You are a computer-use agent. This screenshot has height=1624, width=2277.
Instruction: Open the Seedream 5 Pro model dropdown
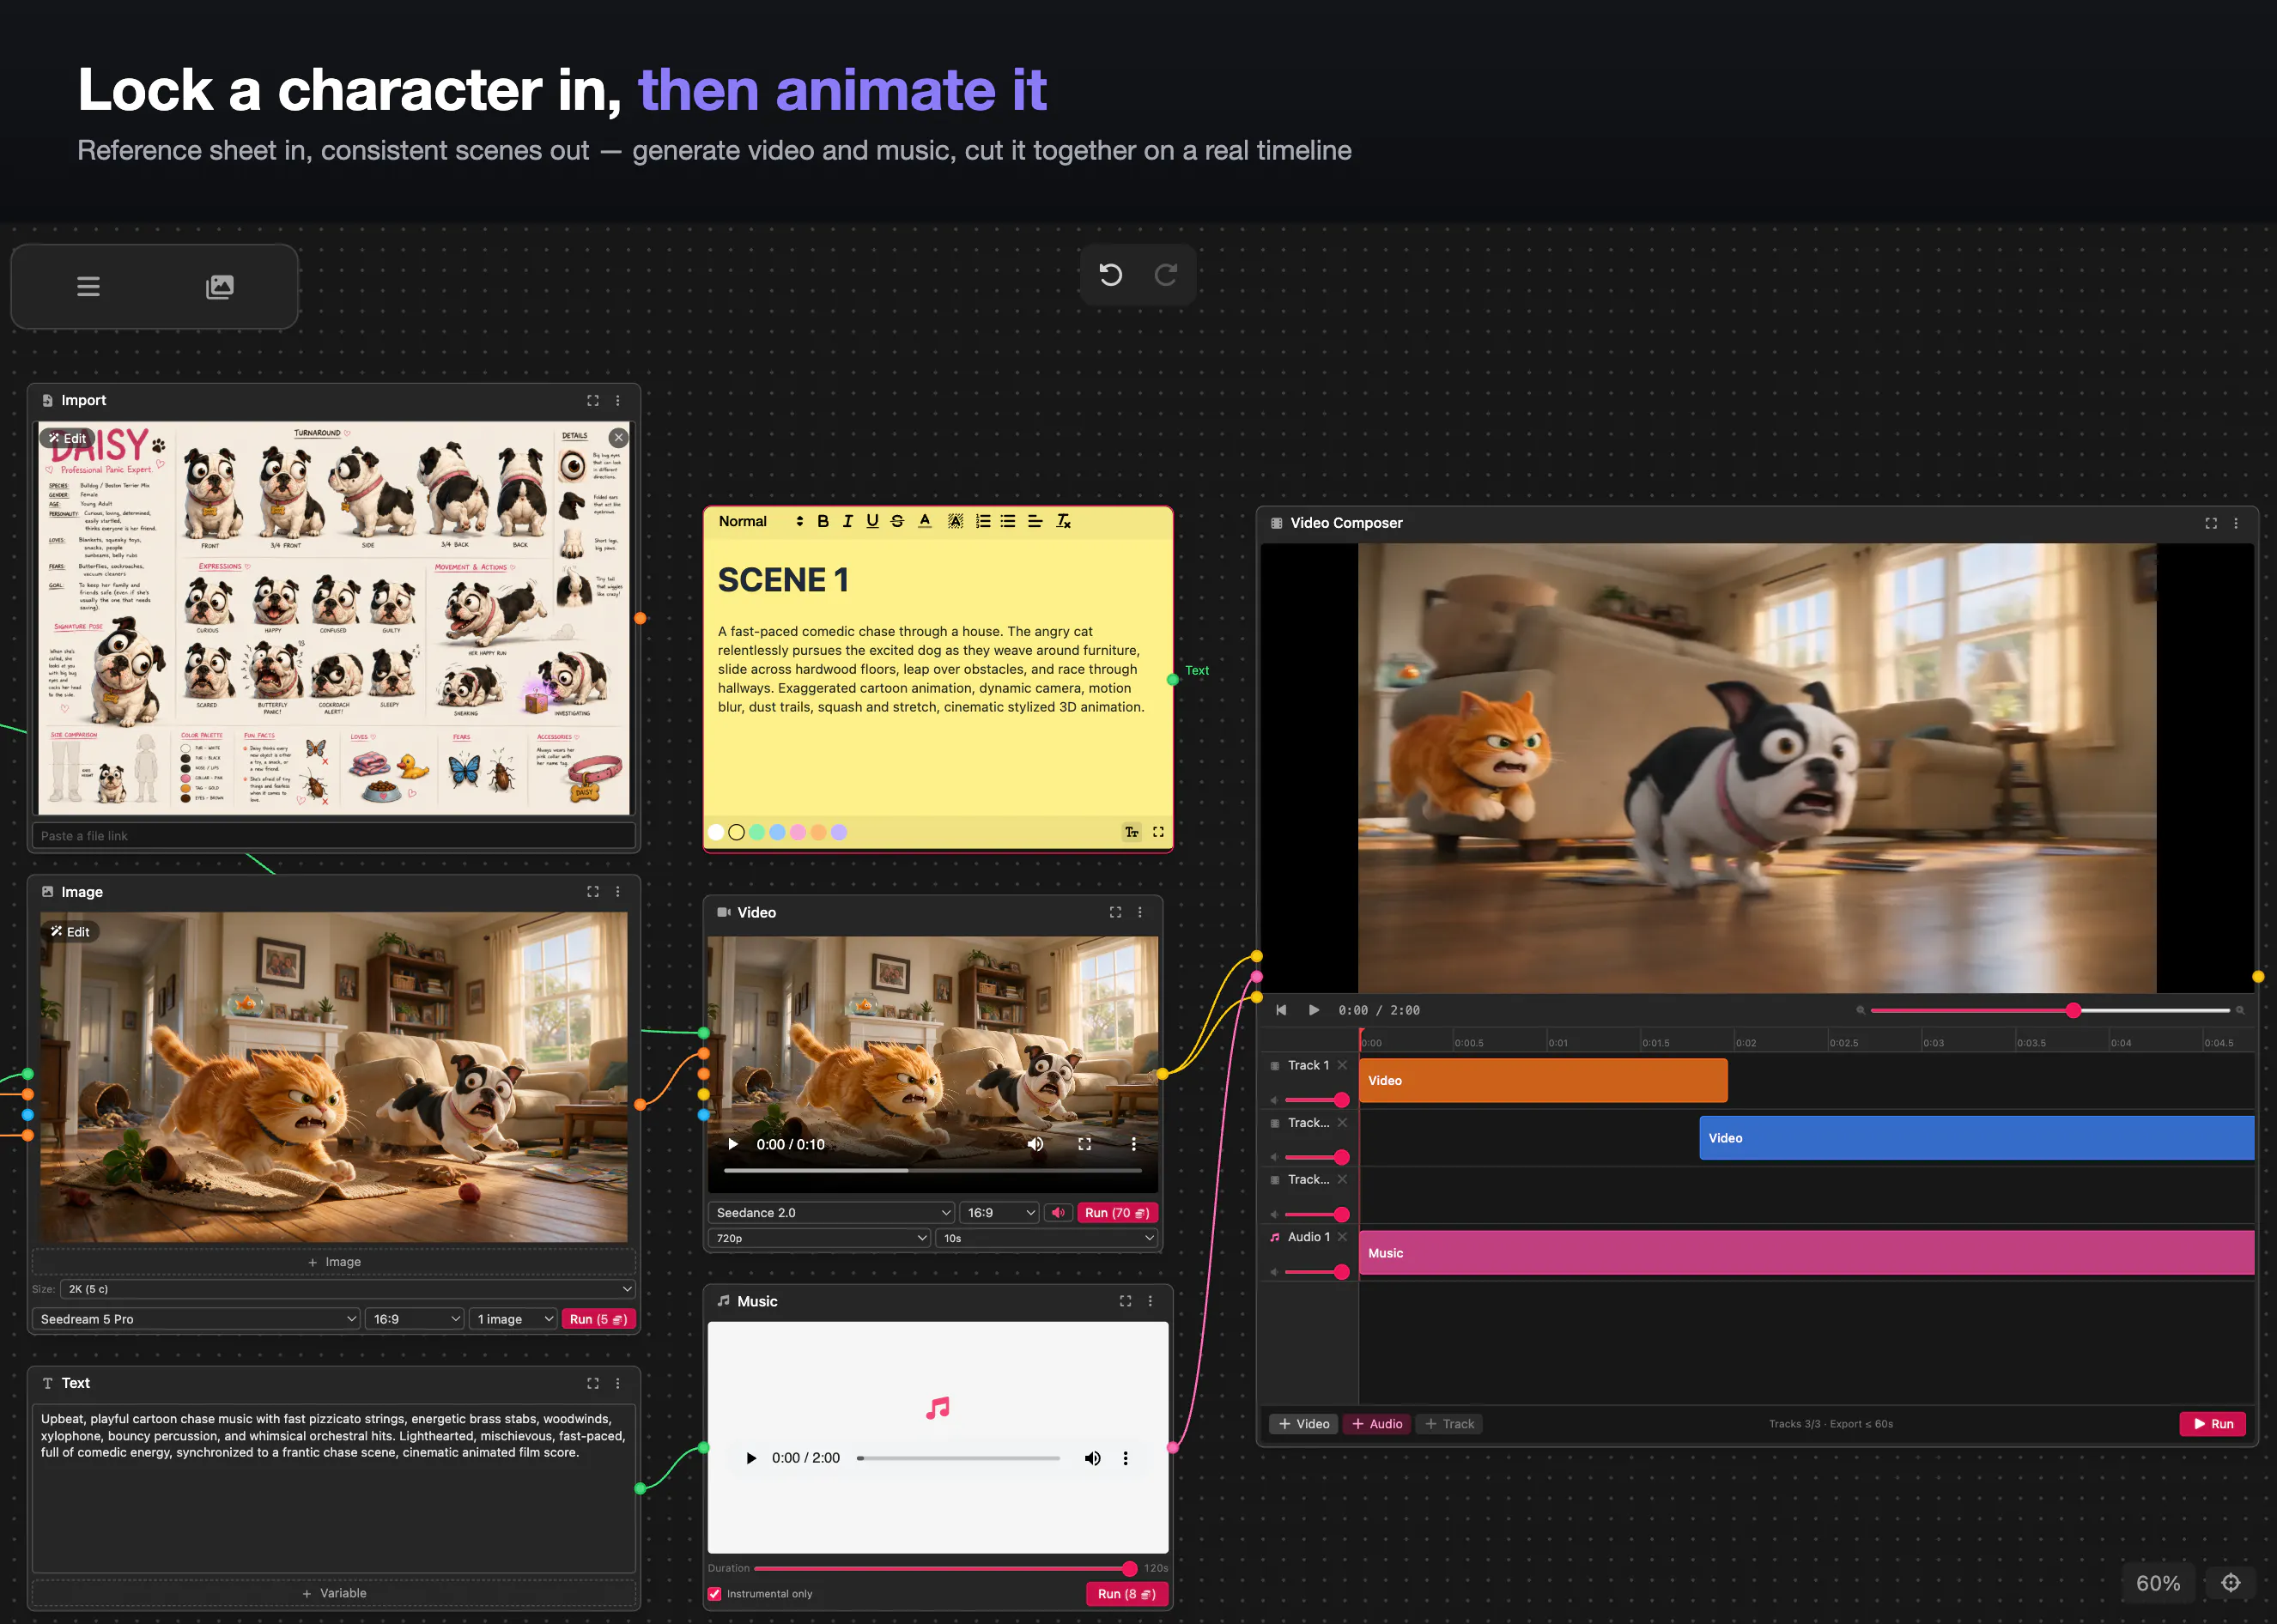point(197,1319)
